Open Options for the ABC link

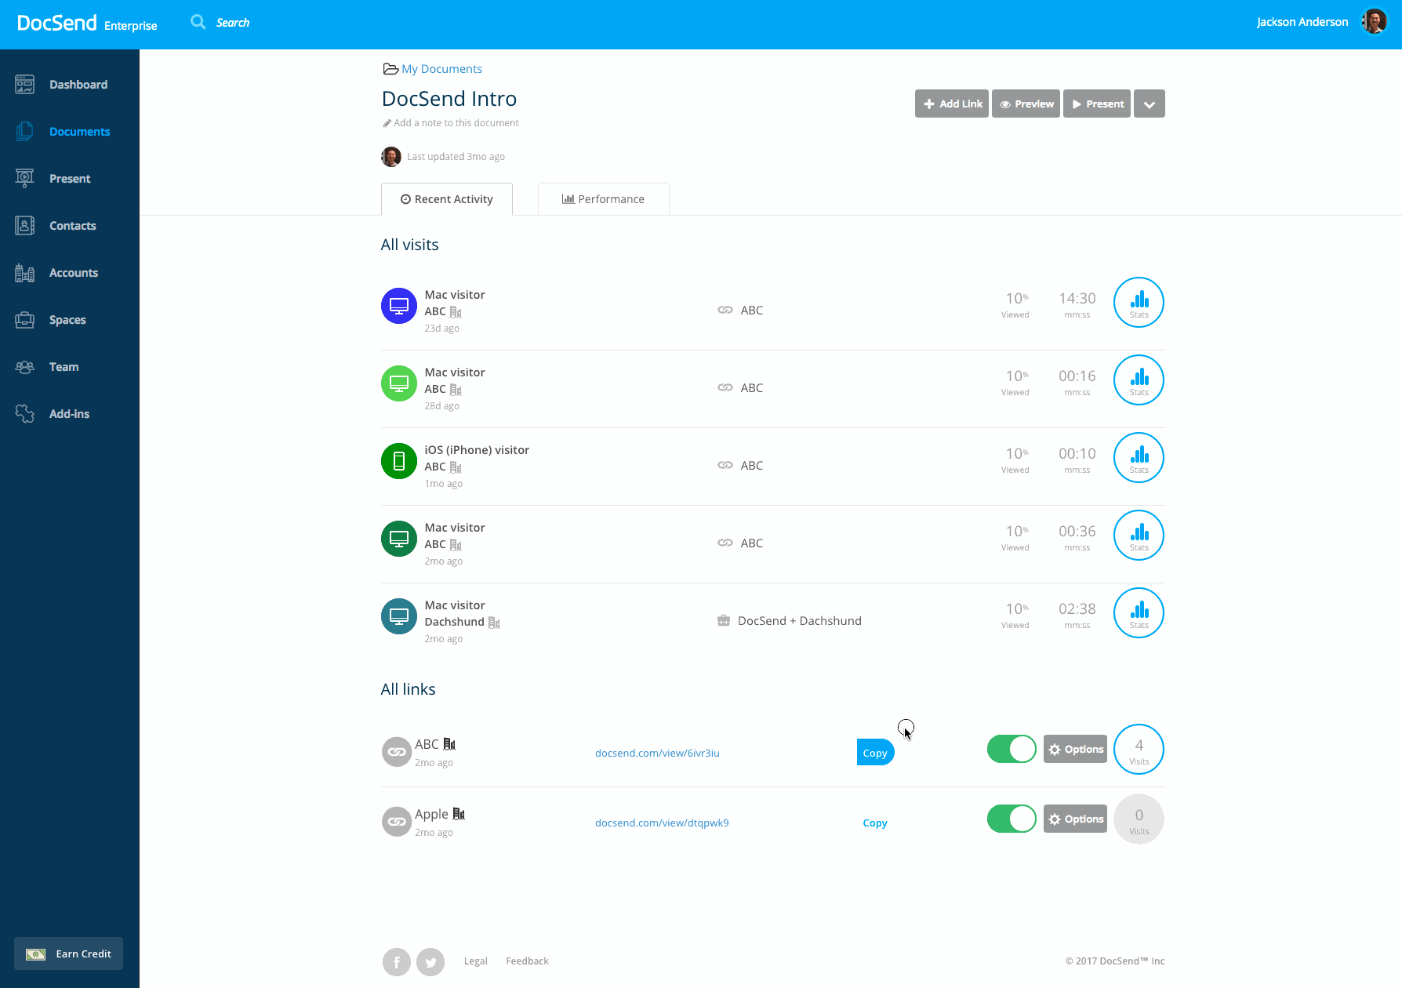click(1075, 750)
